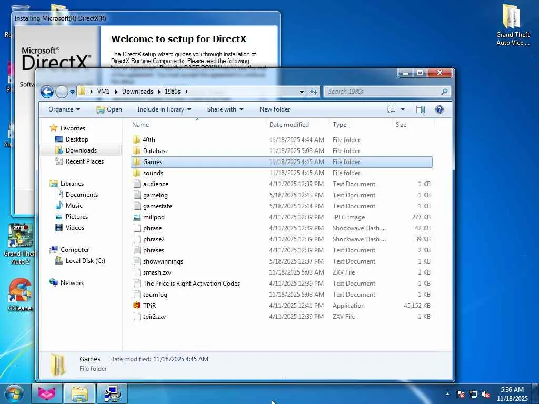Screen dimensions: 539x404
Task: Select the gamelog text document
Action: coord(281,195)
